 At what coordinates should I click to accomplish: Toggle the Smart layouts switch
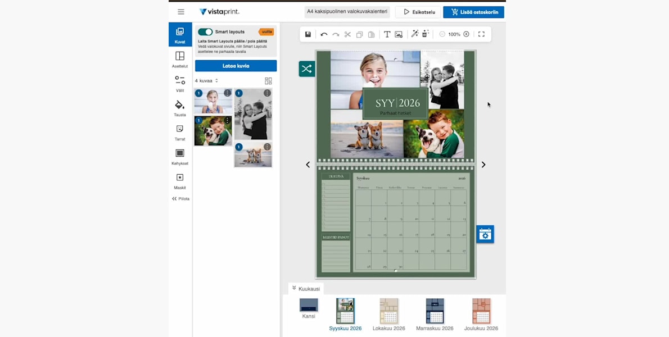205,32
